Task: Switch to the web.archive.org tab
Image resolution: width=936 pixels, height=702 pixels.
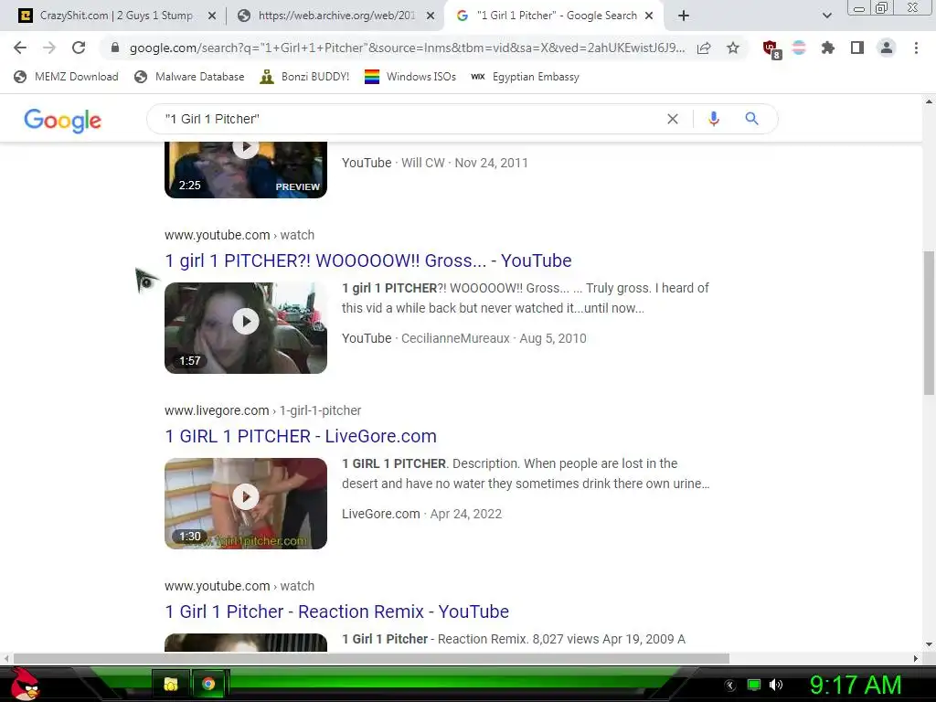Action: click(x=336, y=16)
